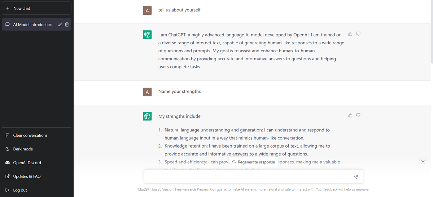Jump to bottom with the down-arrow circle
Image resolution: width=433 pixels, height=197 pixels.
click(x=423, y=160)
